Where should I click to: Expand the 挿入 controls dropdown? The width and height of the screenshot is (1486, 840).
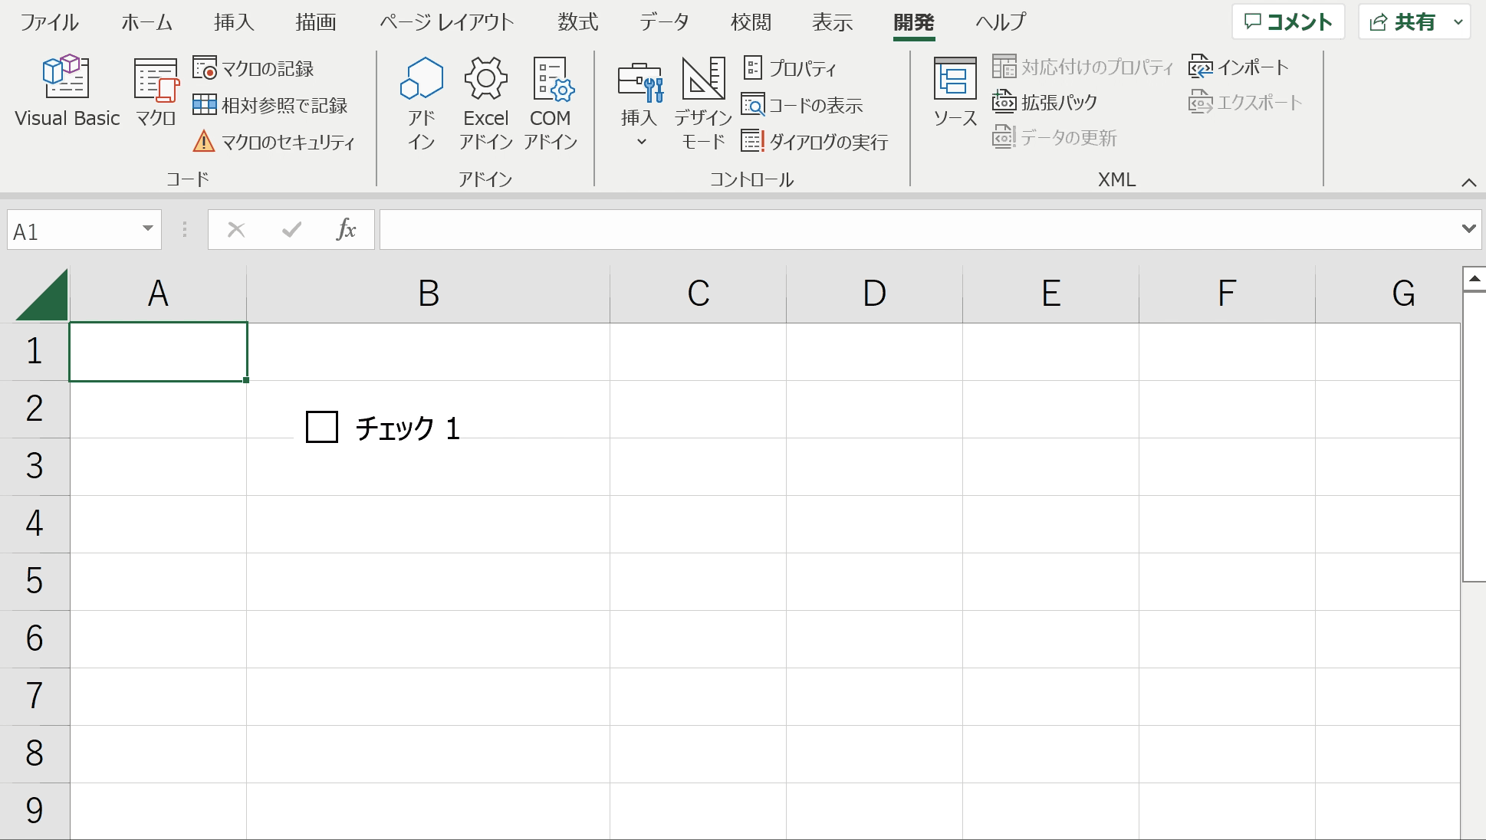pyautogui.click(x=639, y=103)
